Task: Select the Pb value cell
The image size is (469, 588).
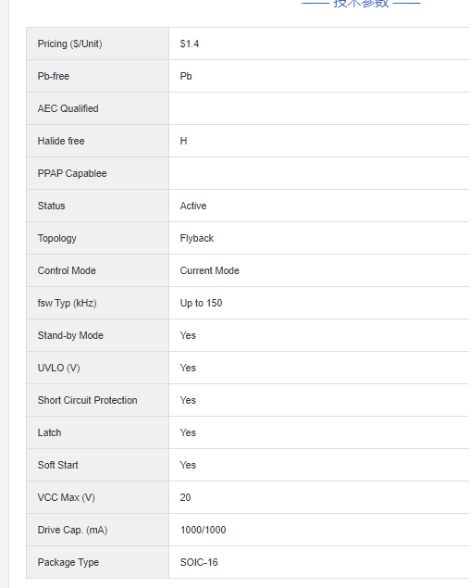Action: [x=319, y=76]
